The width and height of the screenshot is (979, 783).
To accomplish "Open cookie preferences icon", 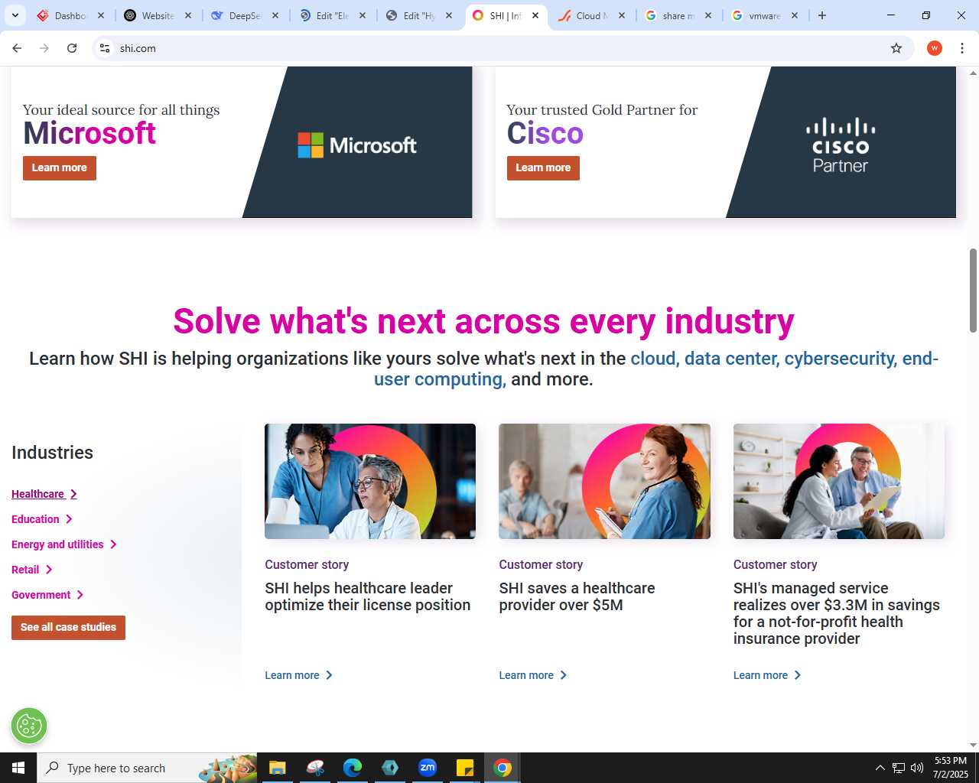I will (29, 726).
